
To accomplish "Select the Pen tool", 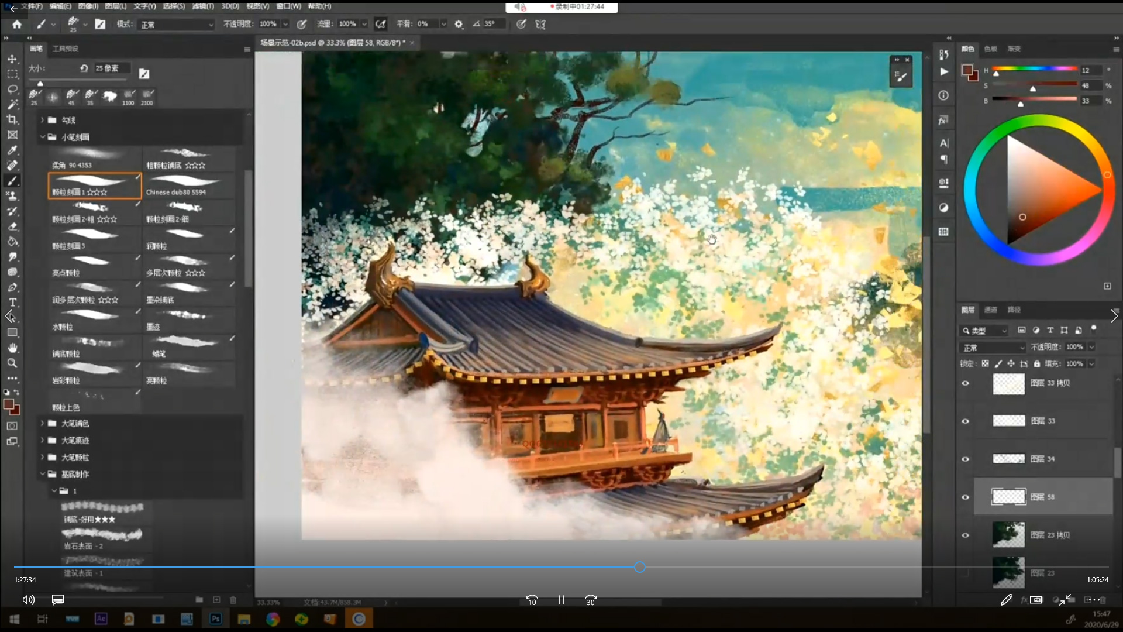I will coord(12,287).
